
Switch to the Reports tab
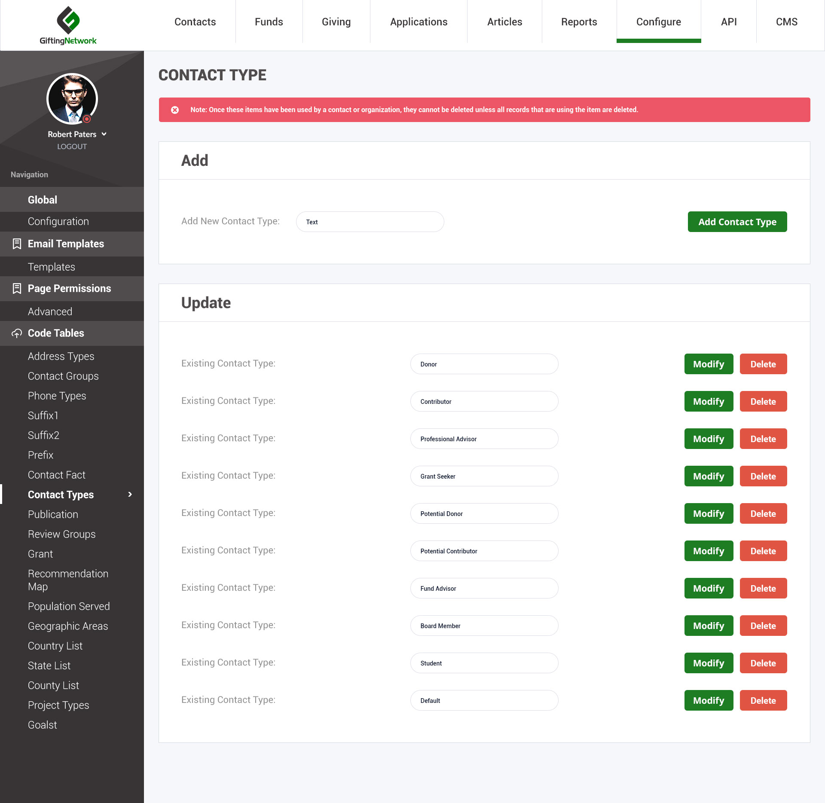click(579, 21)
